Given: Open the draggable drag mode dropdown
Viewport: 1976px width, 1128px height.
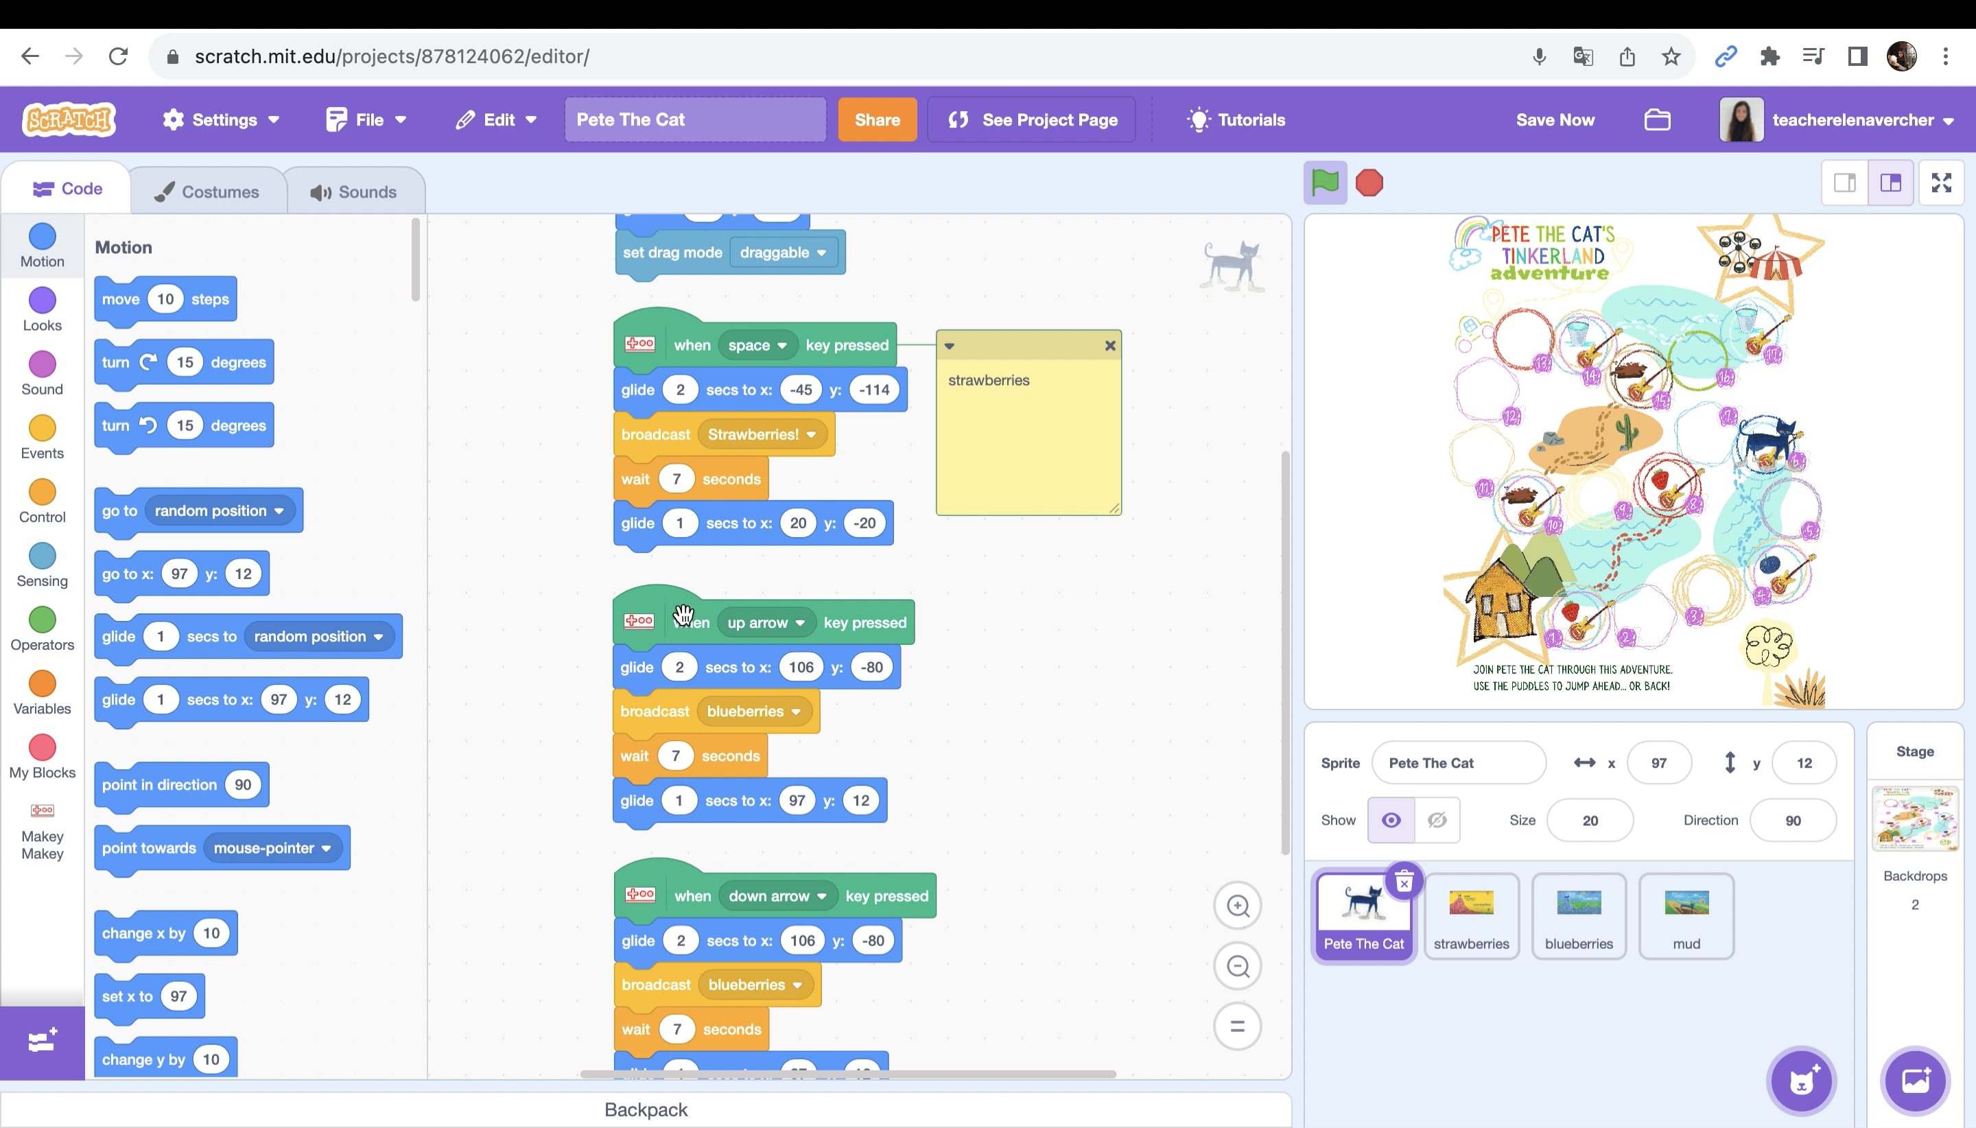Looking at the screenshot, I should coord(783,252).
